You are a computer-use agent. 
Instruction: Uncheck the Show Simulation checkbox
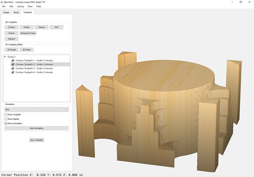tap(6, 124)
